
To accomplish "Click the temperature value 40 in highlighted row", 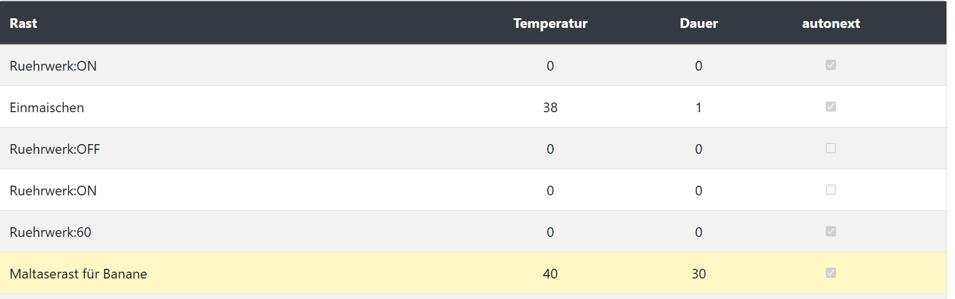I will (550, 274).
